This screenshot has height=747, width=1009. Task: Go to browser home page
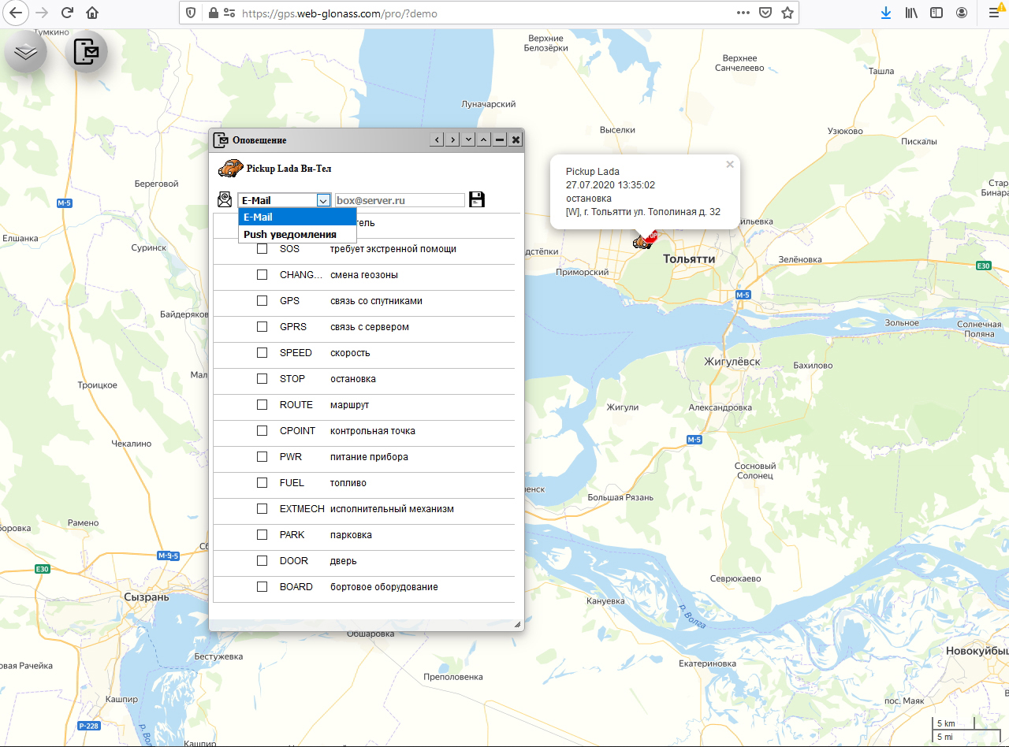92,13
